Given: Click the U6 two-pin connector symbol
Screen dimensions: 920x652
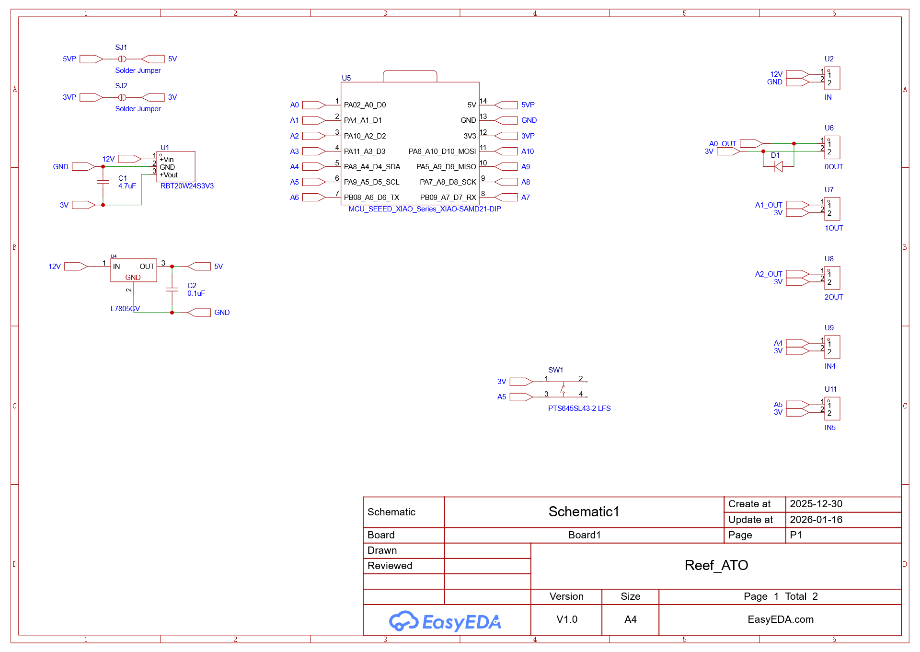Looking at the screenshot, I should (832, 147).
